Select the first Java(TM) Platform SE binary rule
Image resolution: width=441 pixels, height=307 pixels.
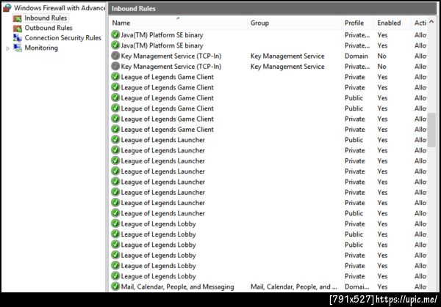point(162,35)
